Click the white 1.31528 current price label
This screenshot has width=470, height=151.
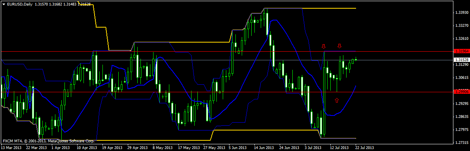[x=461, y=60]
